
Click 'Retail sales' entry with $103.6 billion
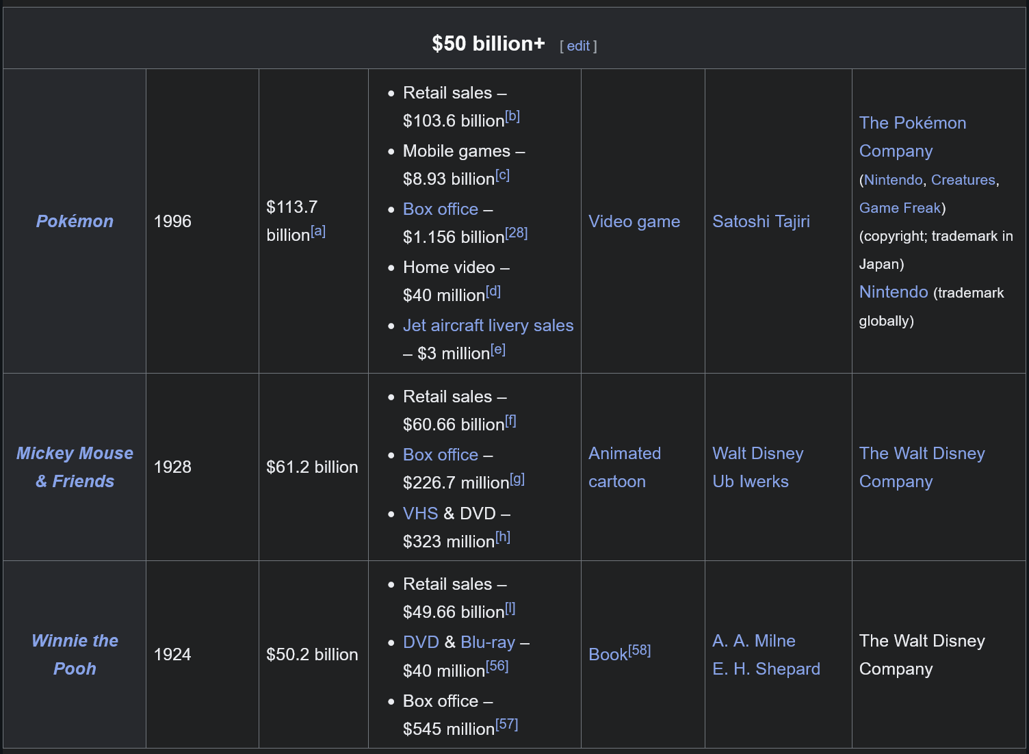click(x=461, y=107)
